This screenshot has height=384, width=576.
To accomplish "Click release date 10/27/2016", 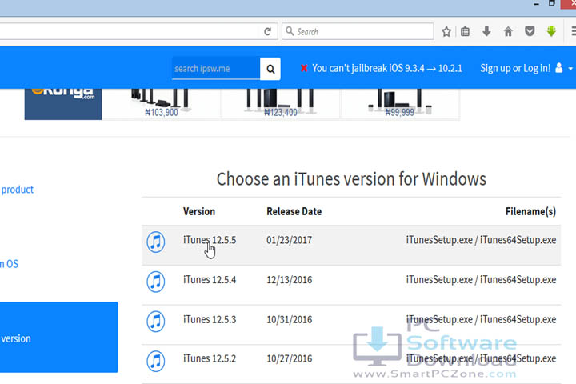I will (289, 358).
